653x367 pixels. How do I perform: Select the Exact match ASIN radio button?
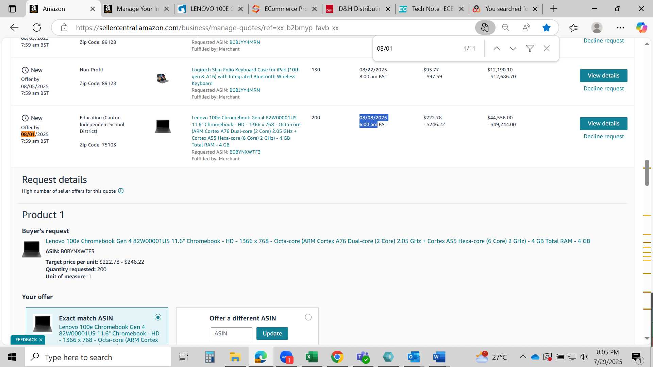[158, 317]
